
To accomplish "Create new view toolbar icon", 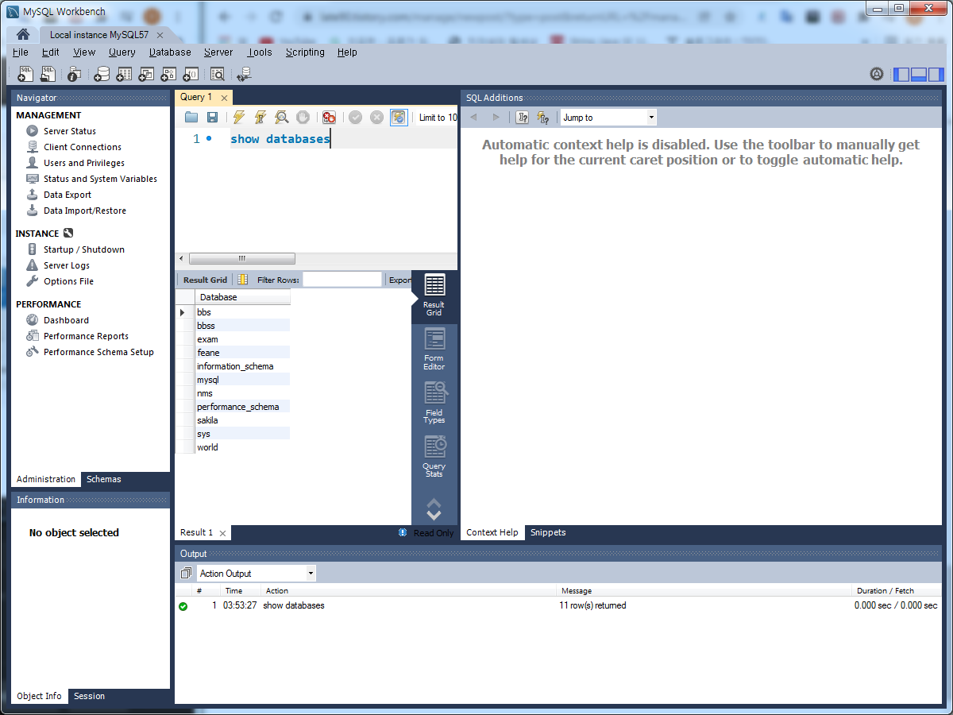I will pos(146,74).
